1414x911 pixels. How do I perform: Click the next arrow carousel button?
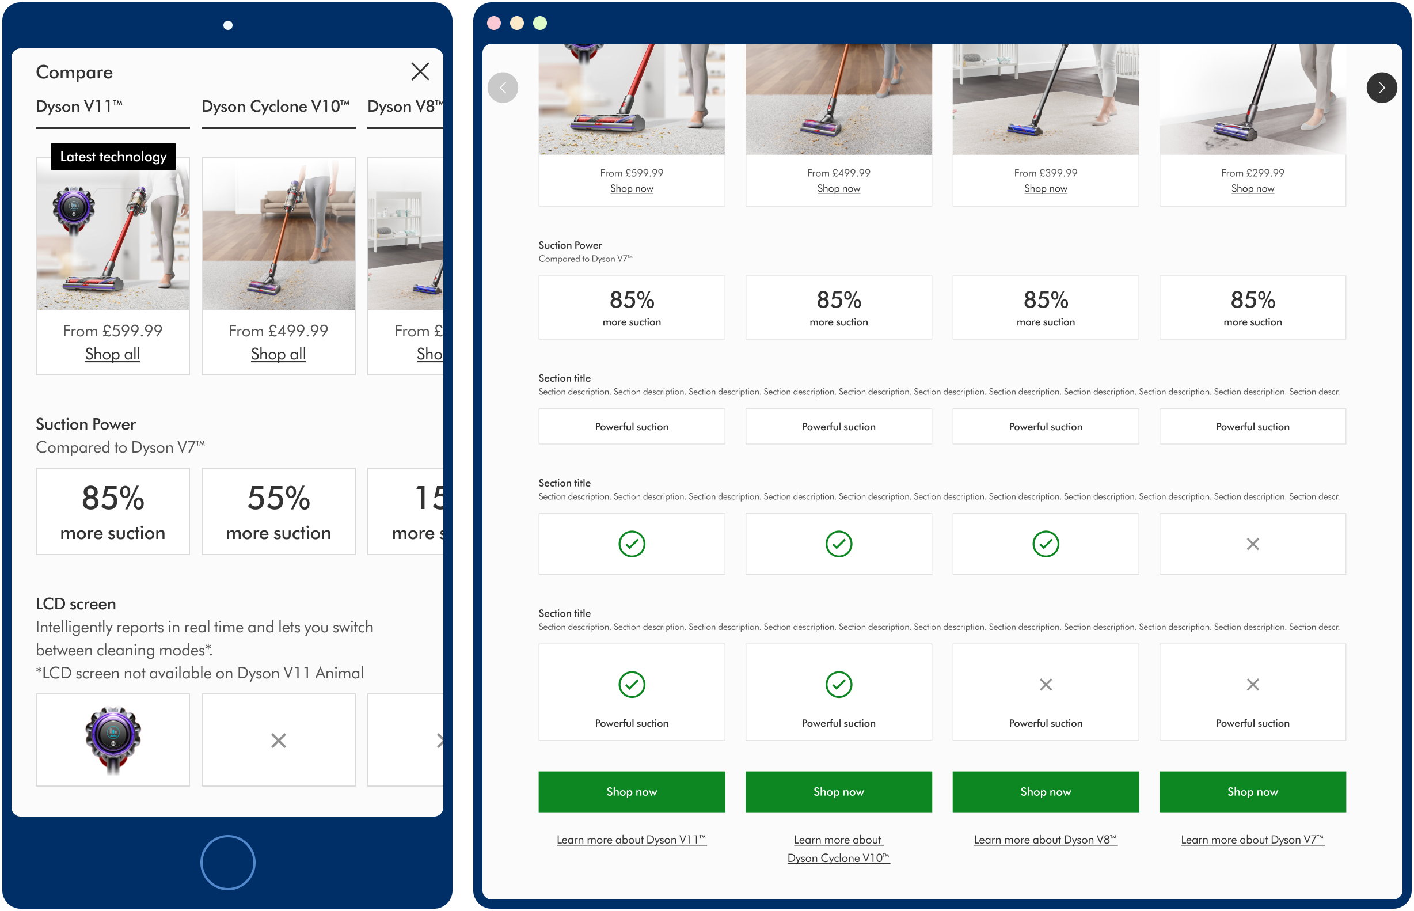[x=1381, y=88]
